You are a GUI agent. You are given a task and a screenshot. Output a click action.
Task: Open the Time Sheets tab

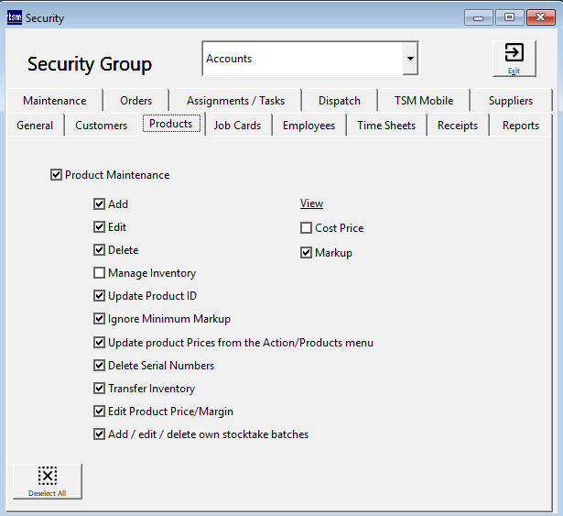click(385, 126)
